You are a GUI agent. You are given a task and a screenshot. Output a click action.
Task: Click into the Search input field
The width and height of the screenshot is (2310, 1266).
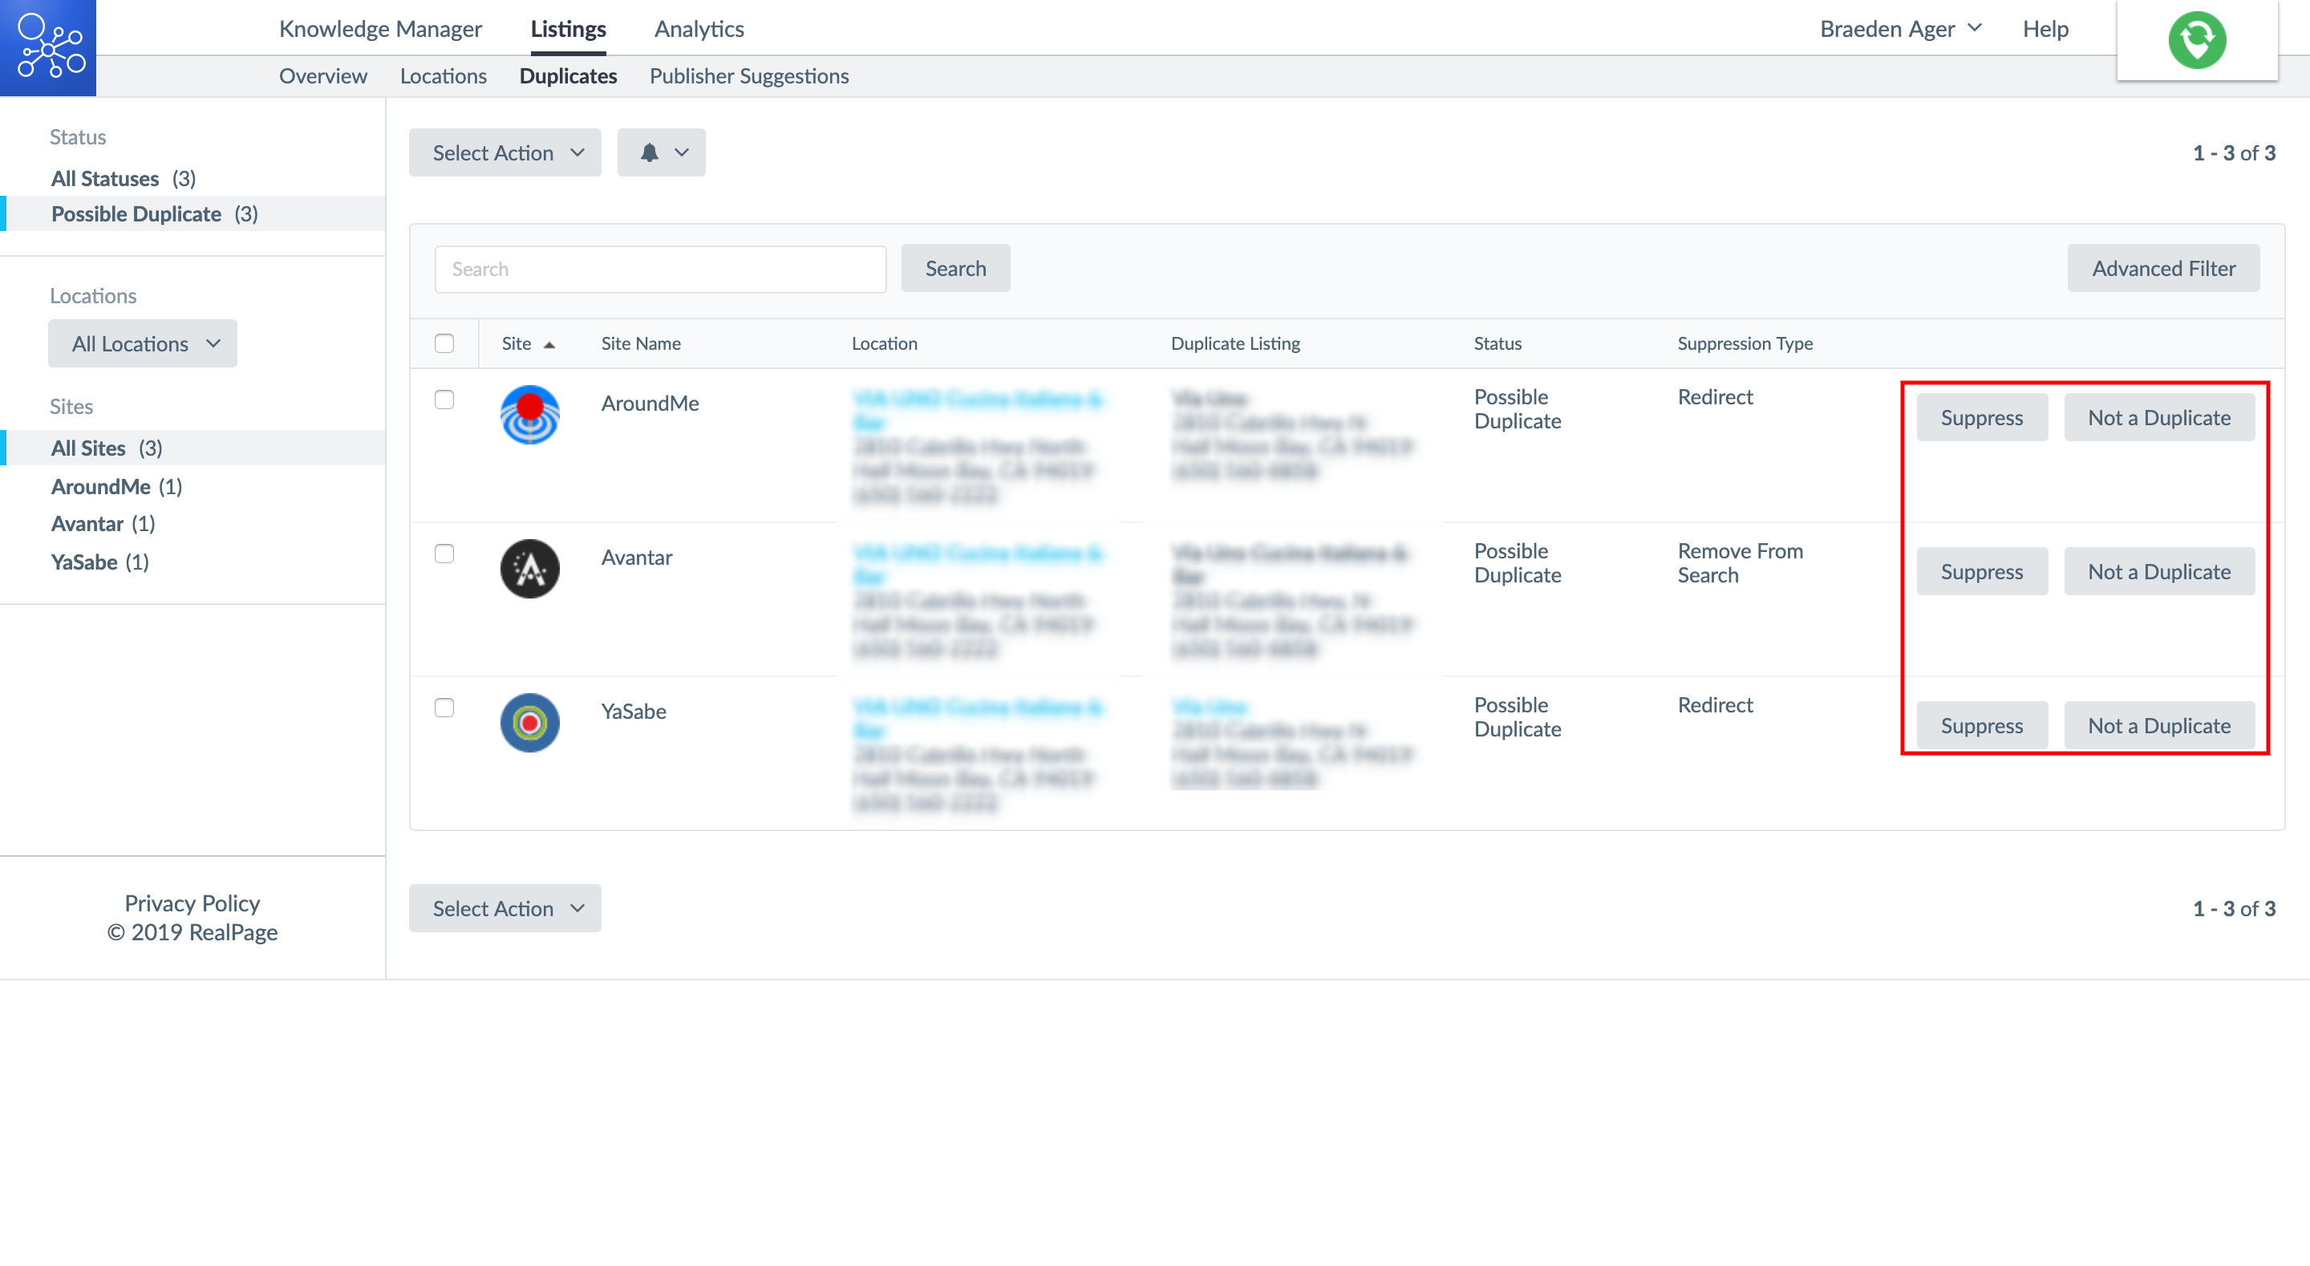[660, 270]
